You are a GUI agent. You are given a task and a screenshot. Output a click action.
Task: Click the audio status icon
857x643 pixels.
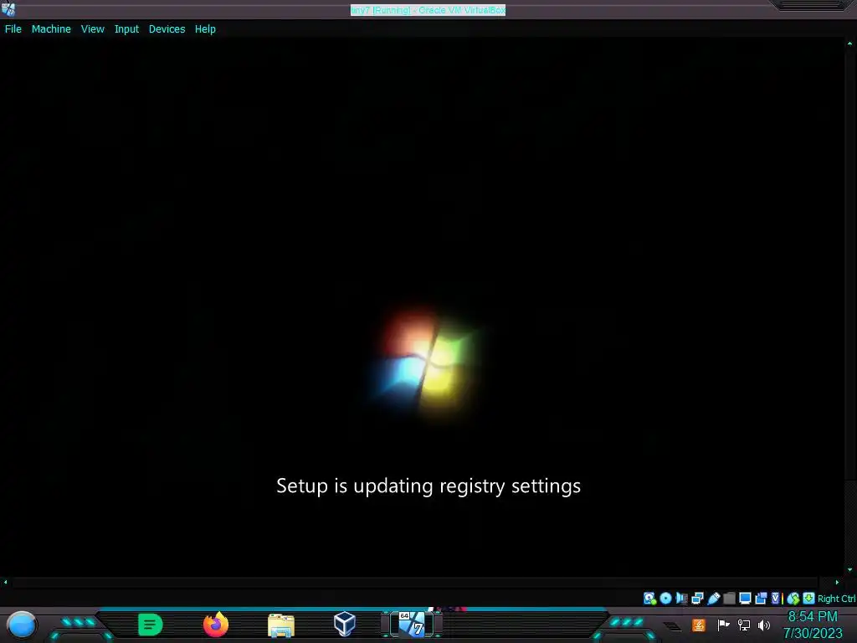(681, 598)
